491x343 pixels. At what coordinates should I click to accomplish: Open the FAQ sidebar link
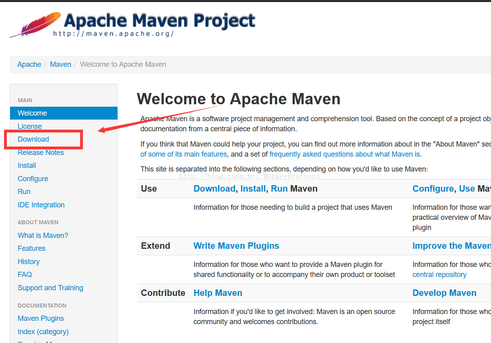[x=25, y=275]
